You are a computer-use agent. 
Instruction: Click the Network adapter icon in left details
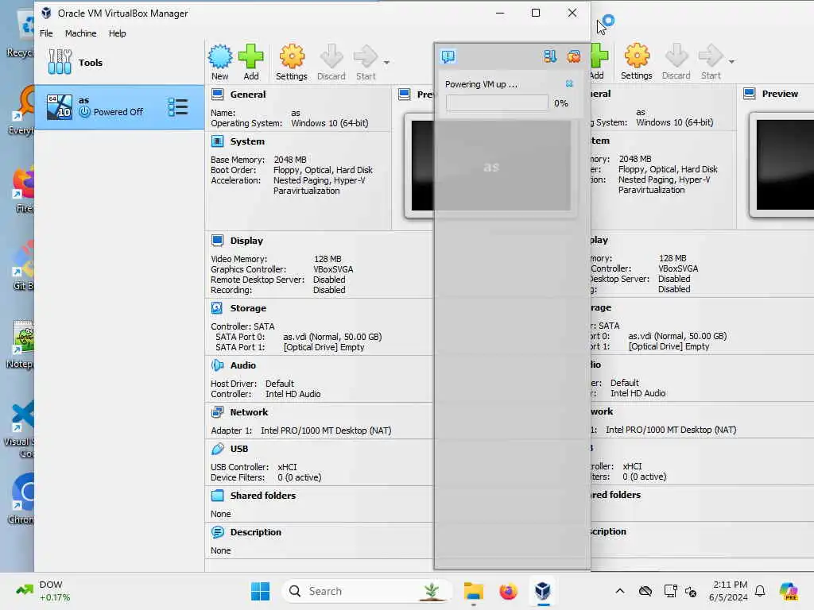tap(218, 412)
